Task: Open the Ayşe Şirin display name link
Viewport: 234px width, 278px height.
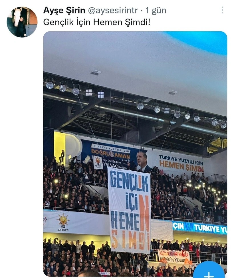Action: tap(64, 10)
